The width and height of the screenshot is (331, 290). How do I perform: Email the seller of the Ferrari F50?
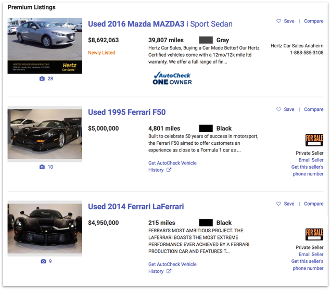(311, 160)
